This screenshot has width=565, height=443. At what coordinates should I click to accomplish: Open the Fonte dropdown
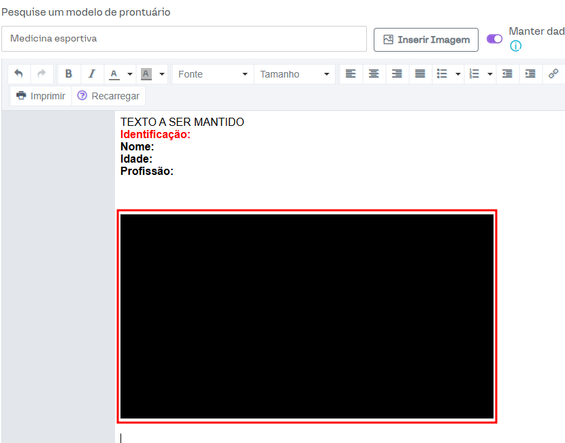point(213,74)
